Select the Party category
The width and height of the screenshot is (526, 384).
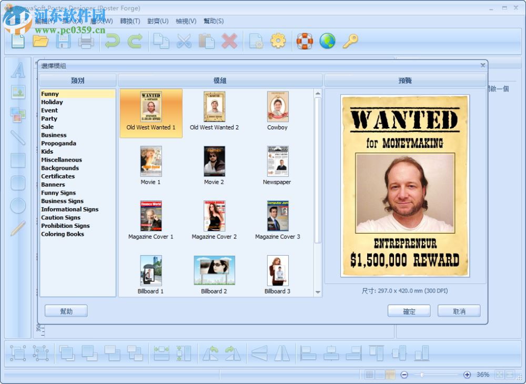coord(49,118)
